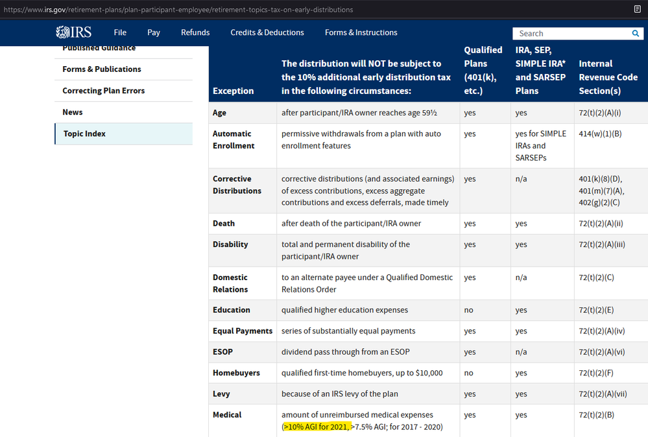Click 'permissive withdrawals from a plan' description
Viewport: 648px width, 437px height.
[x=361, y=139]
